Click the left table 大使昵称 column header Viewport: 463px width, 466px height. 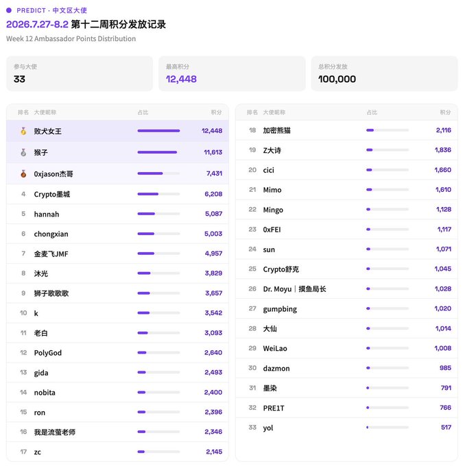45,112
